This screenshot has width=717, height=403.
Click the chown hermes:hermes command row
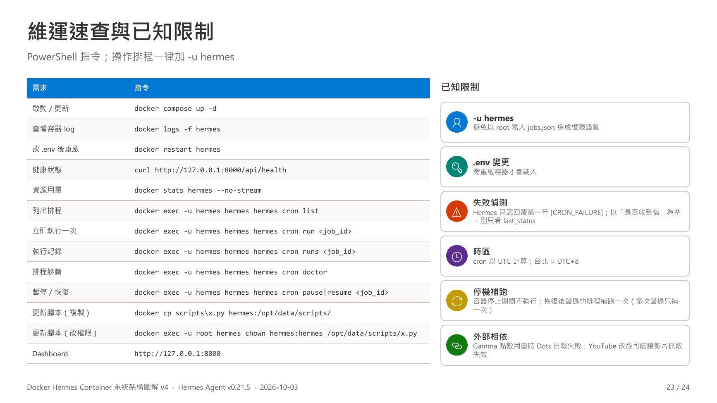click(x=228, y=333)
